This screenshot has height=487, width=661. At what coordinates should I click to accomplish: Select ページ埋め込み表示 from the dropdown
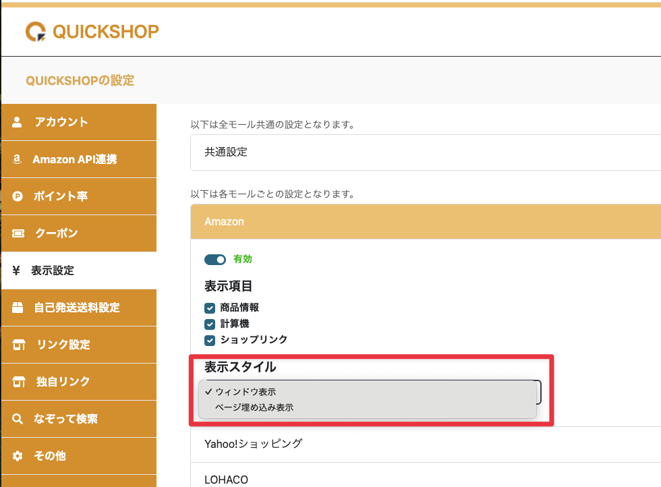254,407
